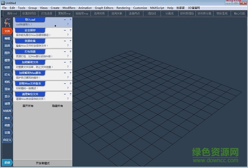Switch to the 材质 sidebar tab
Viewport: 248px width, 168px height.
click(7, 67)
